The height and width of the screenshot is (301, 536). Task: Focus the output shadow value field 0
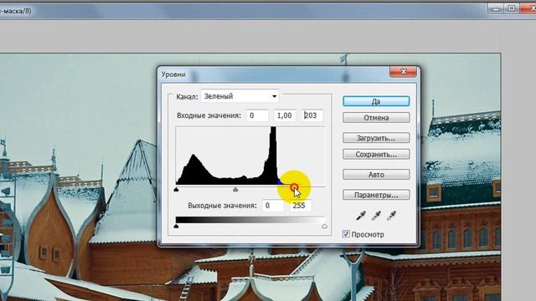click(273, 206)
